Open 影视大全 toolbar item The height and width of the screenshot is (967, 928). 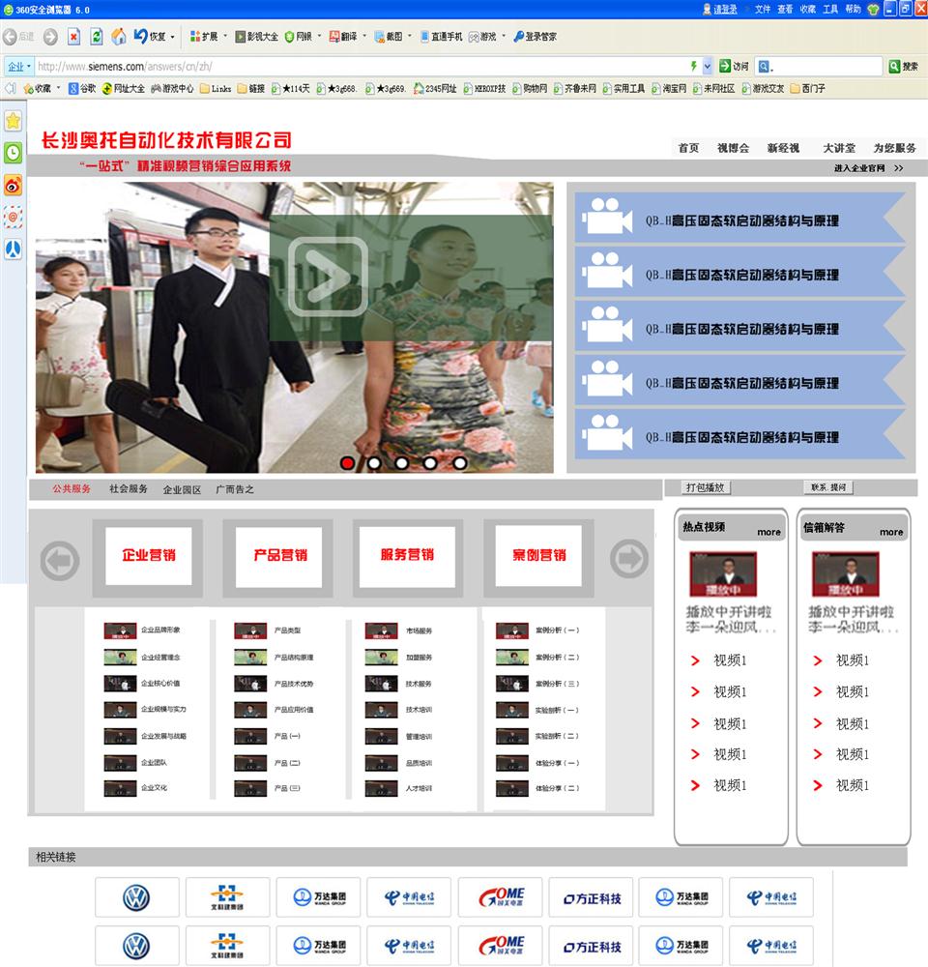click(257, 37)
